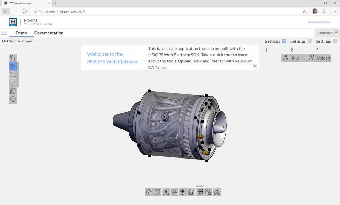
Task: Select the TS3D-evaluationapp browser tab
Action: point(27,3)
